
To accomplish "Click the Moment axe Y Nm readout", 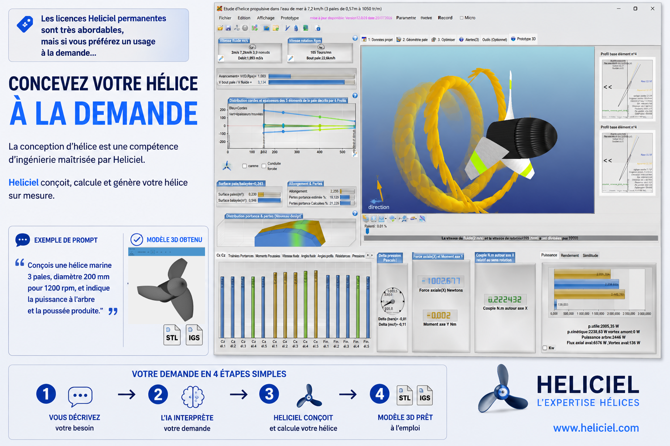I will coord(439,315).
